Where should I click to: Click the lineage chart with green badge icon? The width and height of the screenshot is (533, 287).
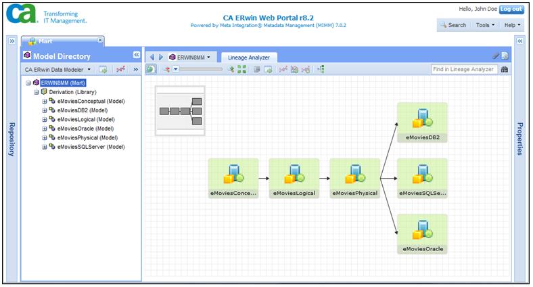tap(294, 69)
